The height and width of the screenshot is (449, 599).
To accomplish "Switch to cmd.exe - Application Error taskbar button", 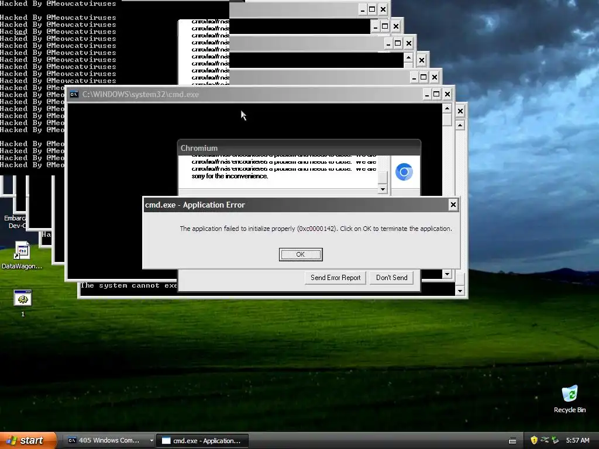I will coord(202,441).
